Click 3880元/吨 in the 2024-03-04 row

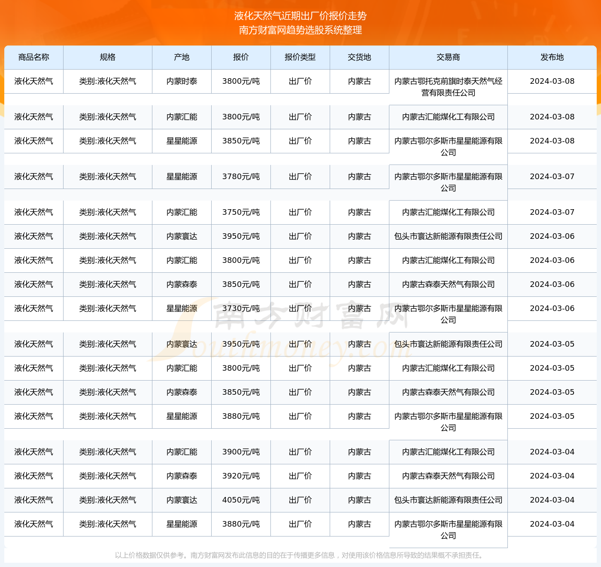pos(241,524)
